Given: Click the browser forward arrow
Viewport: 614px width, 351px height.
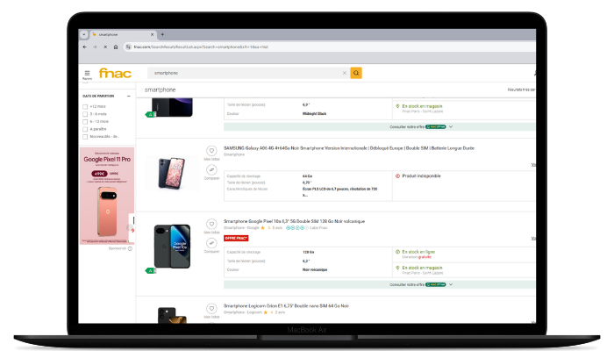Looking at the screenshot, I should (95, 47).
